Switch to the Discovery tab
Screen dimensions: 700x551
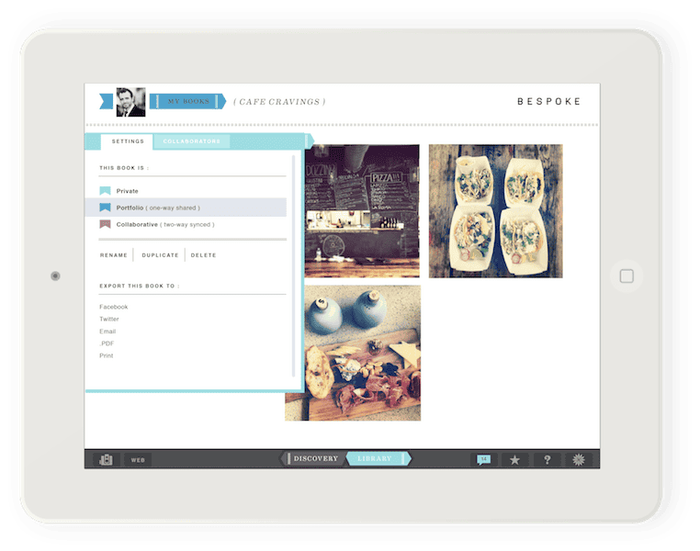coord(314,458)
